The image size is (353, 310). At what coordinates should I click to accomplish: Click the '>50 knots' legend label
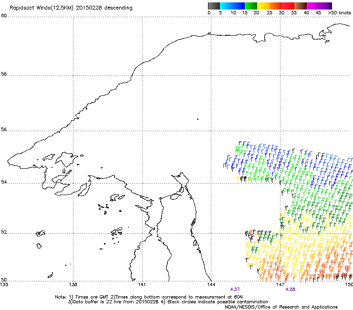click(x=339, y=13)
